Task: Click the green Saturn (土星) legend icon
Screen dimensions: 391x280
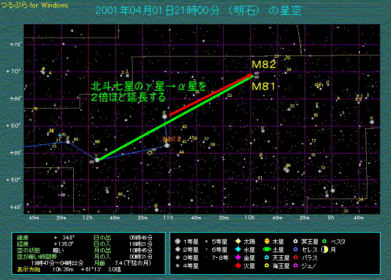Action: click(268, 249)
